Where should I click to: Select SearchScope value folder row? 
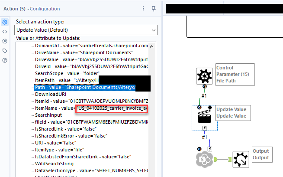point(67,73)
